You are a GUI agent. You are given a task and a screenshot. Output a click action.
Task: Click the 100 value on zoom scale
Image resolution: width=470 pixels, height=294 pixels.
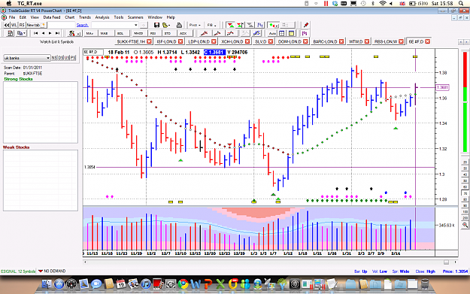(465, 212)
